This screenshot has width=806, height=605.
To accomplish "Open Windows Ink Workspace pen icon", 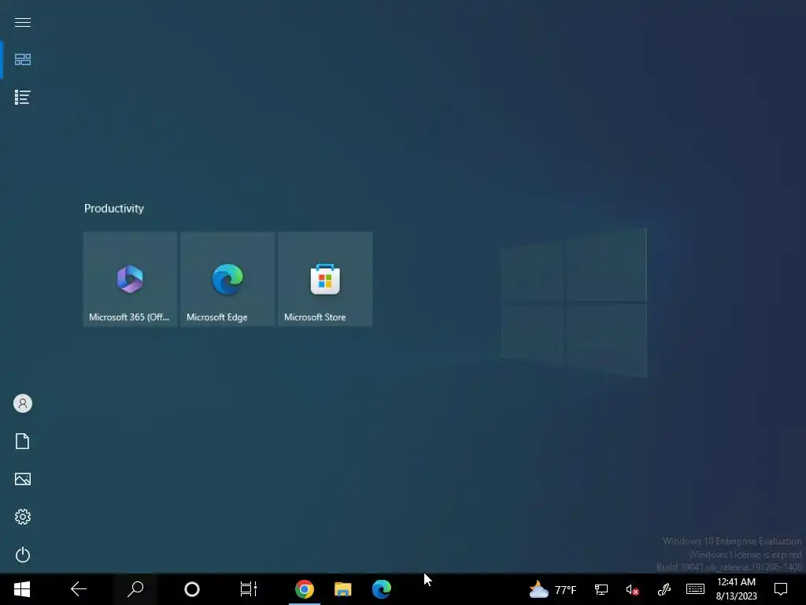I will point(664,589).
